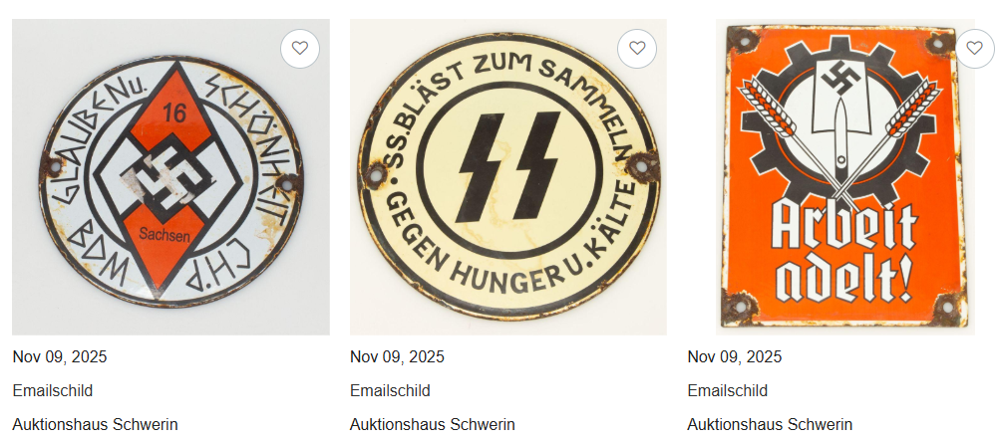The image size is (997, 444).
Task: Click the first lot's Nov 09, 2025 date
Action: click(x=60, y=357)
